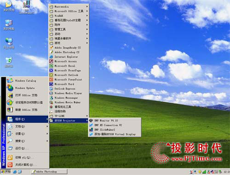Open Outlook Express
The width and height of the screenshot is (230, 175).
click(69, 88)
